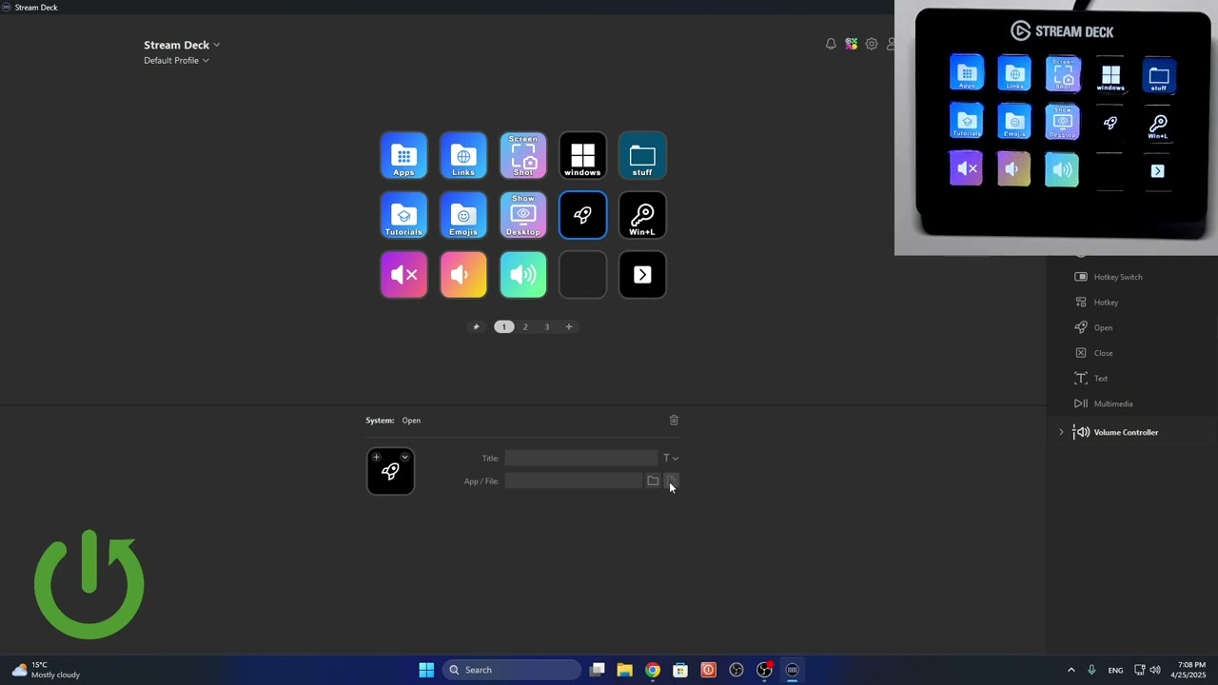This screenshot has width=1218, height=685.
Task: Select the next page arrow key
Action: 642,275
